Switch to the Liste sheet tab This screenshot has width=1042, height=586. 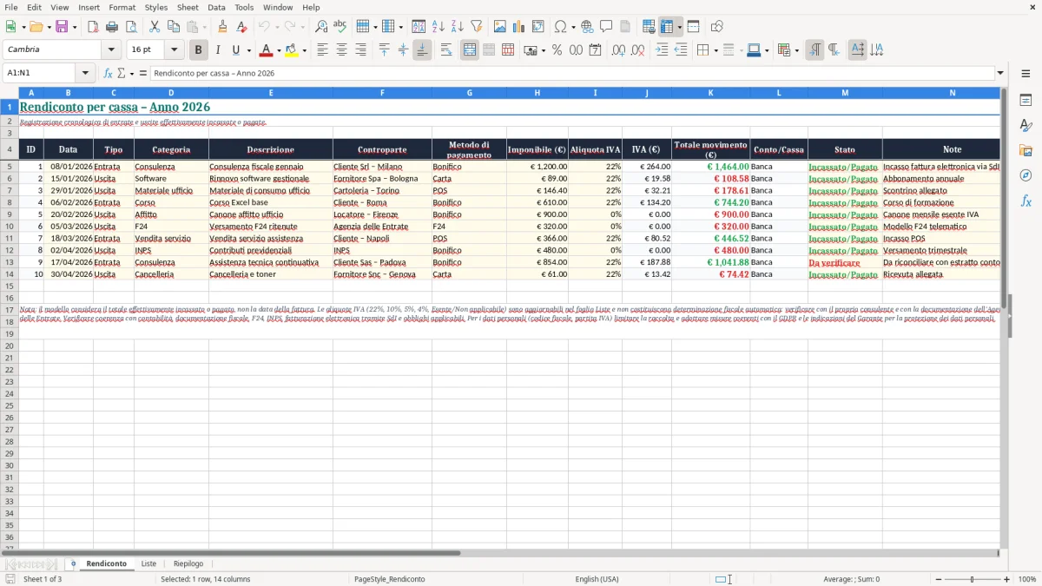pyautogui.click(x=148, y=564)
